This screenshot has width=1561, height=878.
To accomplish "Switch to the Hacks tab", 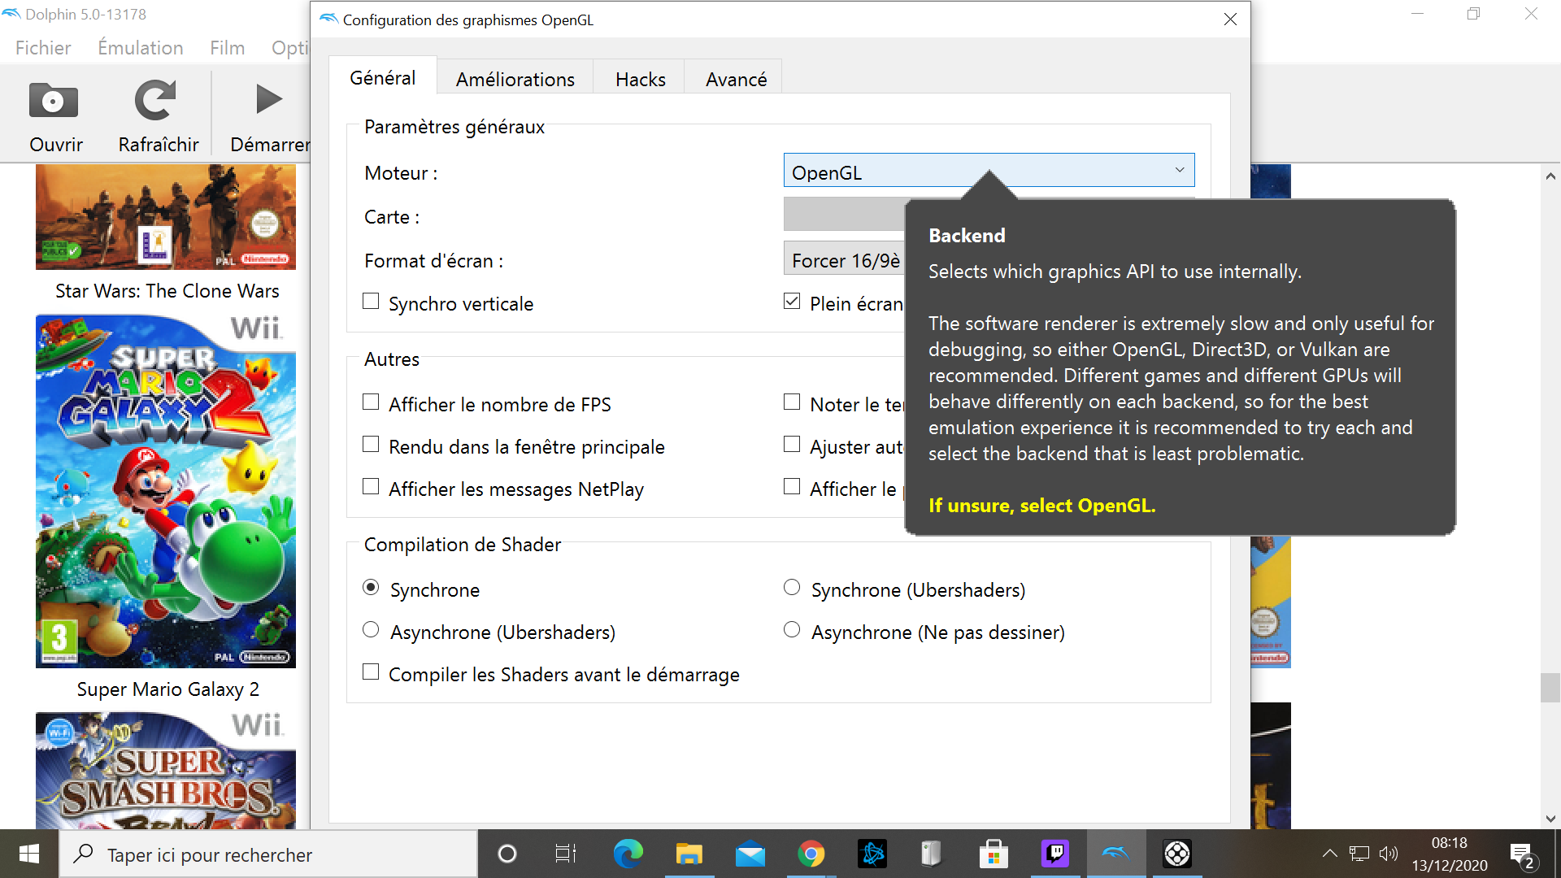I will point(641,79).
